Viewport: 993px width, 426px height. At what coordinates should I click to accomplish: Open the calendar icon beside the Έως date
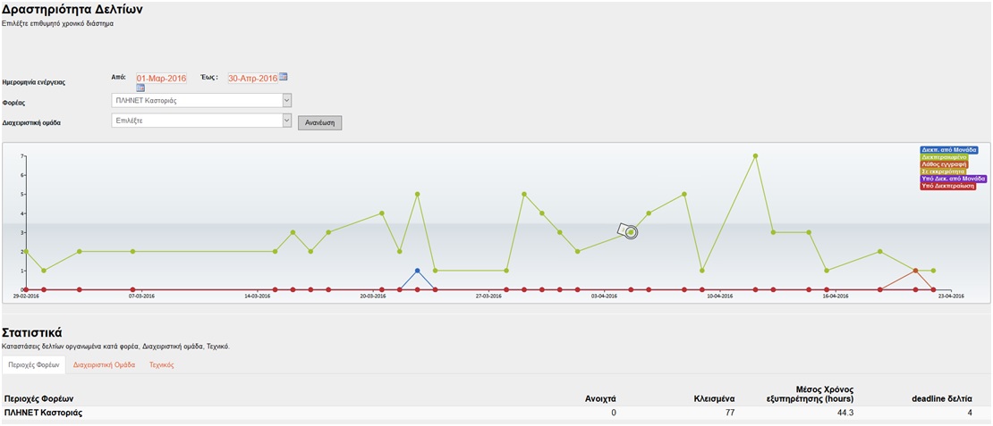284,78
